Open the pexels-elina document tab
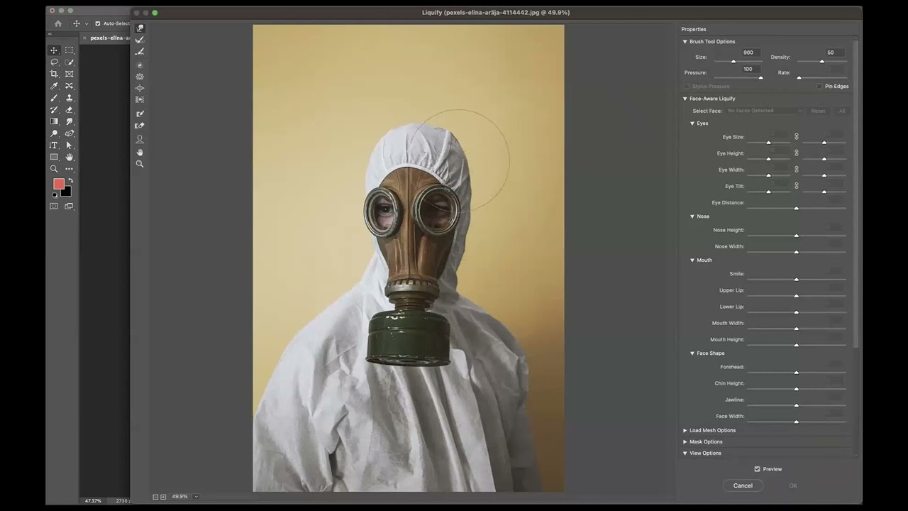This screenshot has width=908, height=511. 110,38
